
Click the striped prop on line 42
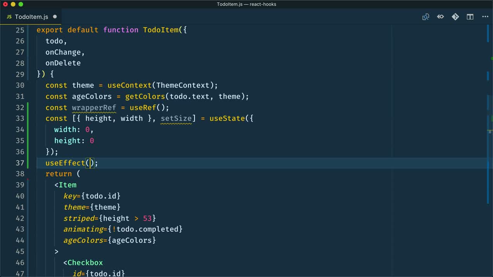(x=79, y=218)
